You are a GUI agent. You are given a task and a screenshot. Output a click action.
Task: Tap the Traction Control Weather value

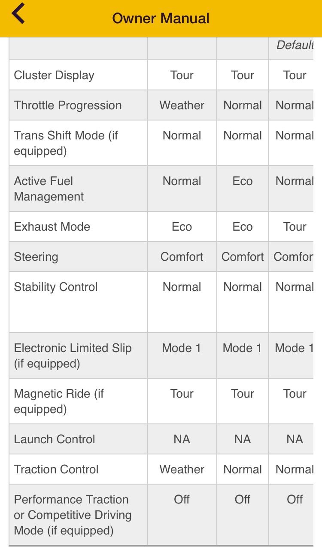(182, 469)
